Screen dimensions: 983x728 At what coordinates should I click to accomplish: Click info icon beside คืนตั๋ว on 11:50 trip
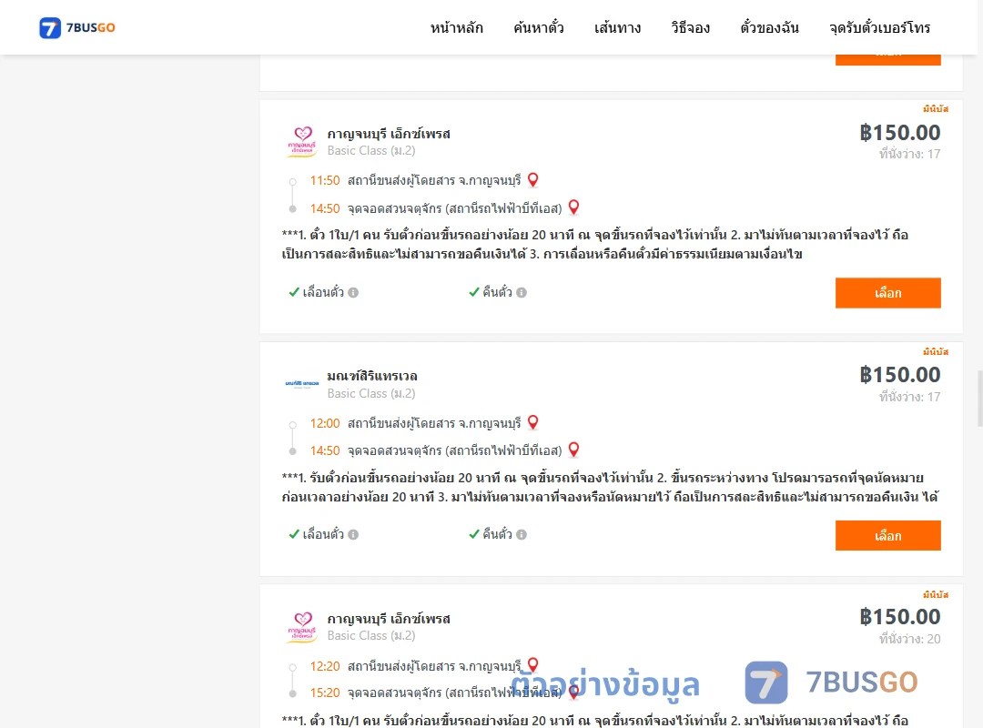click(522, 292)
